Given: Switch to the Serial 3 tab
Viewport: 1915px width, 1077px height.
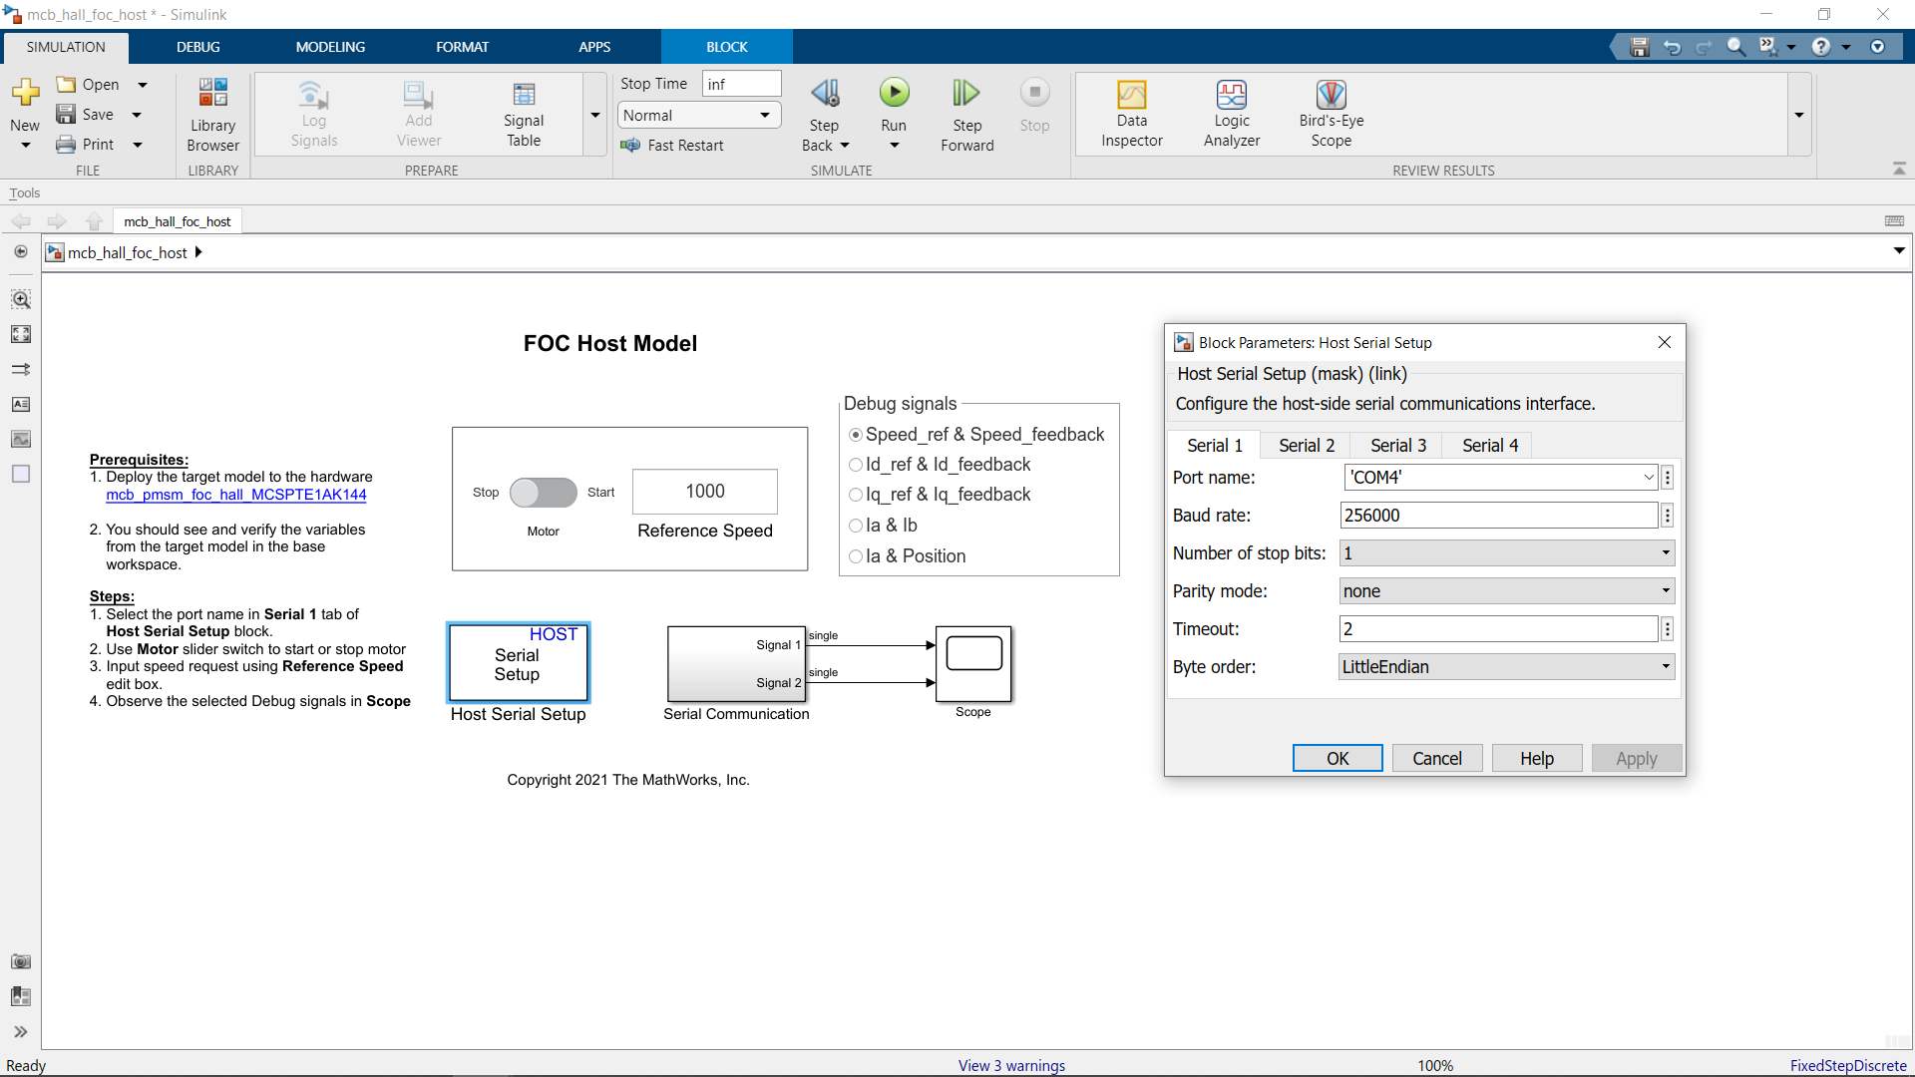Looking at the screenshot, I should click(1397, 445).
